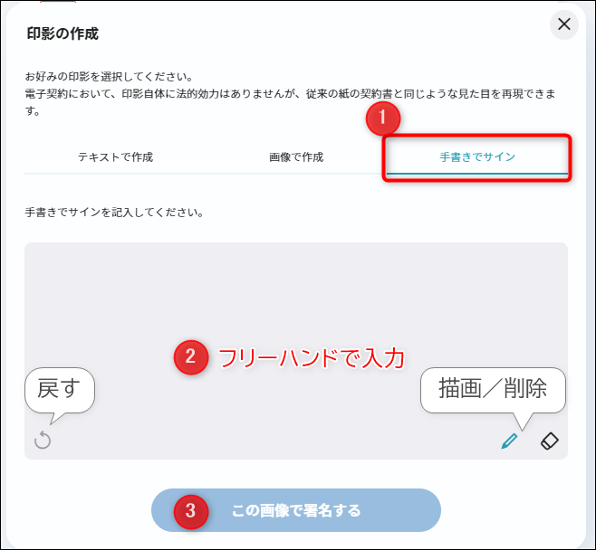Screen dimensions: 596x550
Task: Select the eraser tool
Action: click(550, 441)
